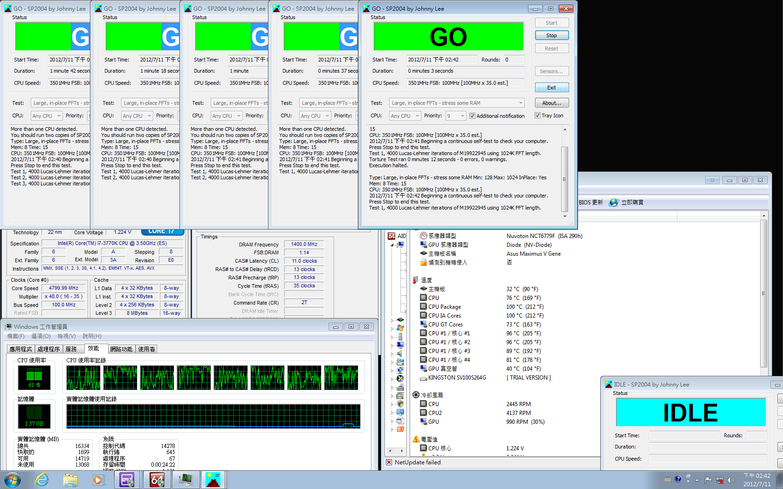
Task: Click the About... button
Action: click(x=551, y=103)
